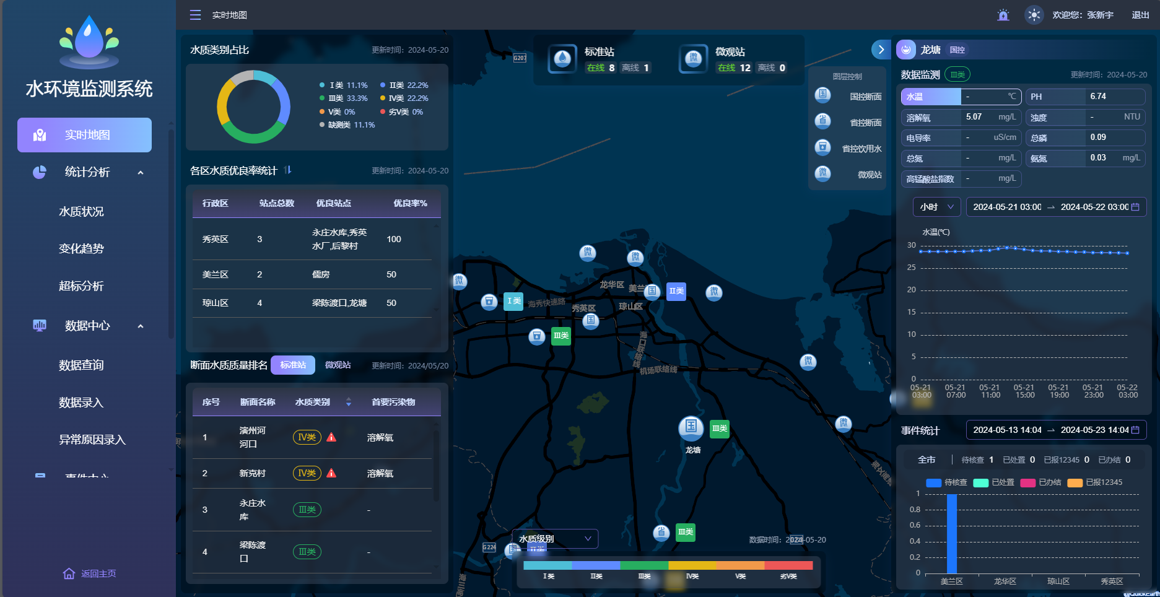Viewport: 1160px width, 597px height.
Task: Switch theme with the sun icon
Action: (x=1034, y=15)
